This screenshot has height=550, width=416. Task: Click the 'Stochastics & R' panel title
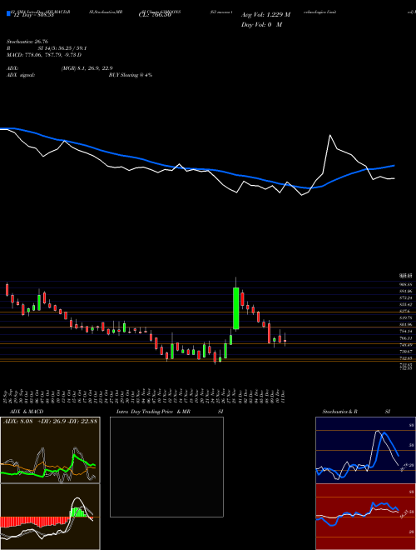click(340, 412)
